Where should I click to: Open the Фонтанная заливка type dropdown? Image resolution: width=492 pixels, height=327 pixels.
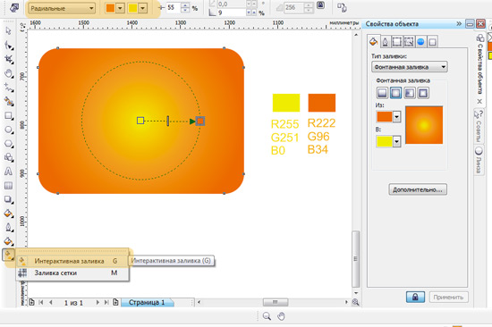(410, 67)
